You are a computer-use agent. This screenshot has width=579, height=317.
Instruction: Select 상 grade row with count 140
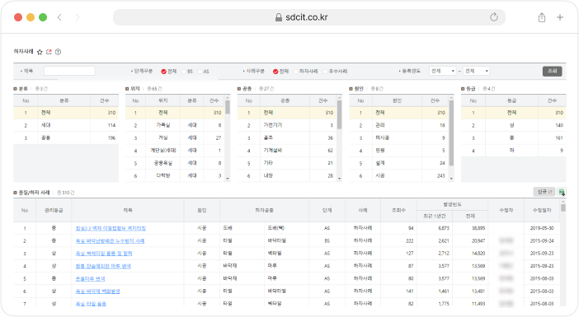click(x=514, y=125)
